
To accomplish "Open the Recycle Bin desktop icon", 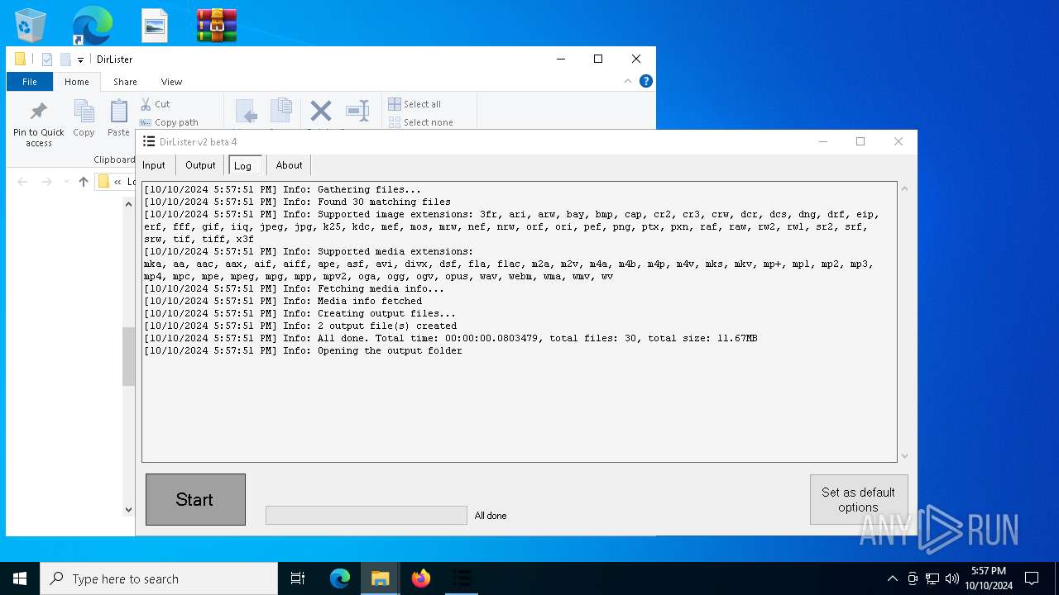I will tap(31, 26).
